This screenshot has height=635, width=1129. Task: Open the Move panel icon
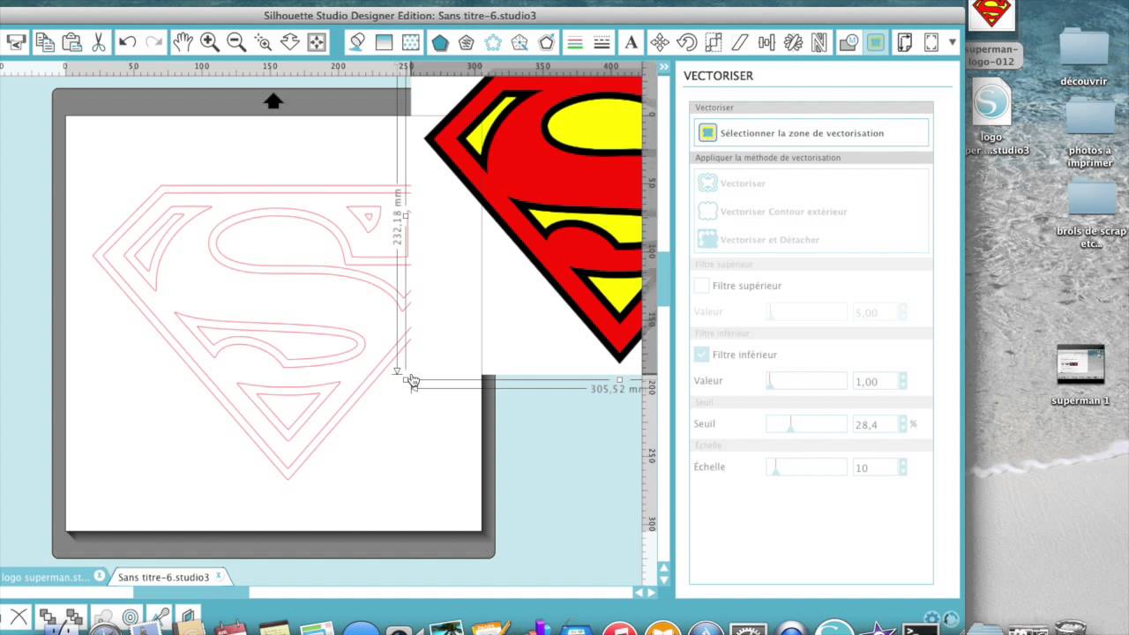660,41
